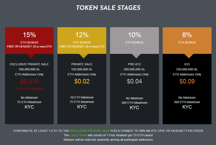Click the TOKEN SALE STAGES heading
The height and width of the screenshot is (145, 216).
108,7
